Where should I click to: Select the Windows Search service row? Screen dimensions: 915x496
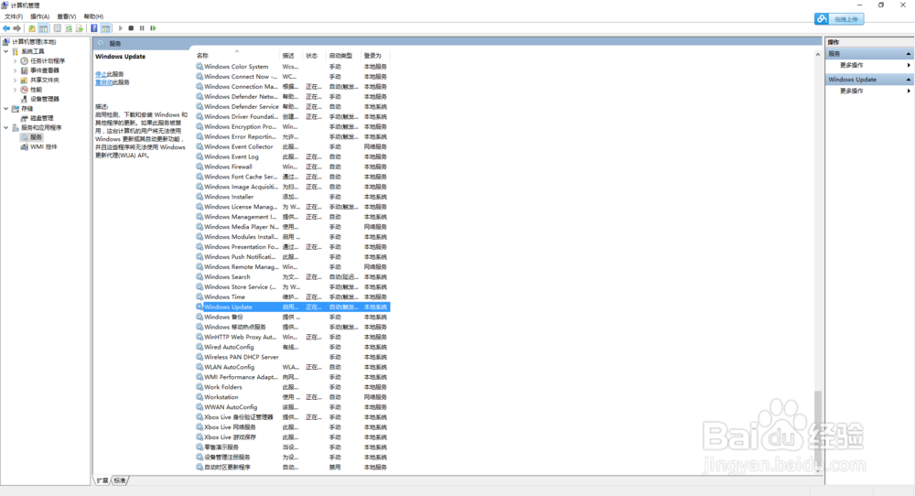pos(293,277)
